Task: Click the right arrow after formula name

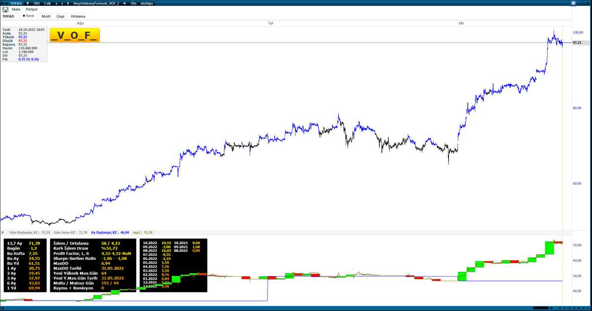Action: (x=124, y=3)
